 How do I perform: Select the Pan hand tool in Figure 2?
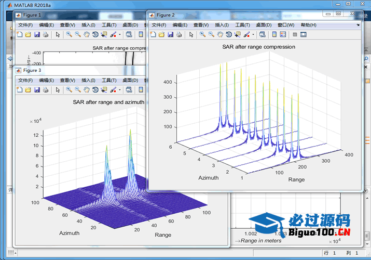[x=220, y=35]
